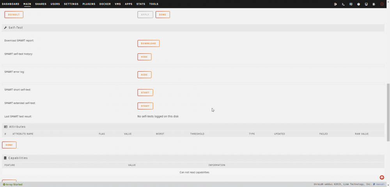Start the SMART extended self-test

point(145,106)
